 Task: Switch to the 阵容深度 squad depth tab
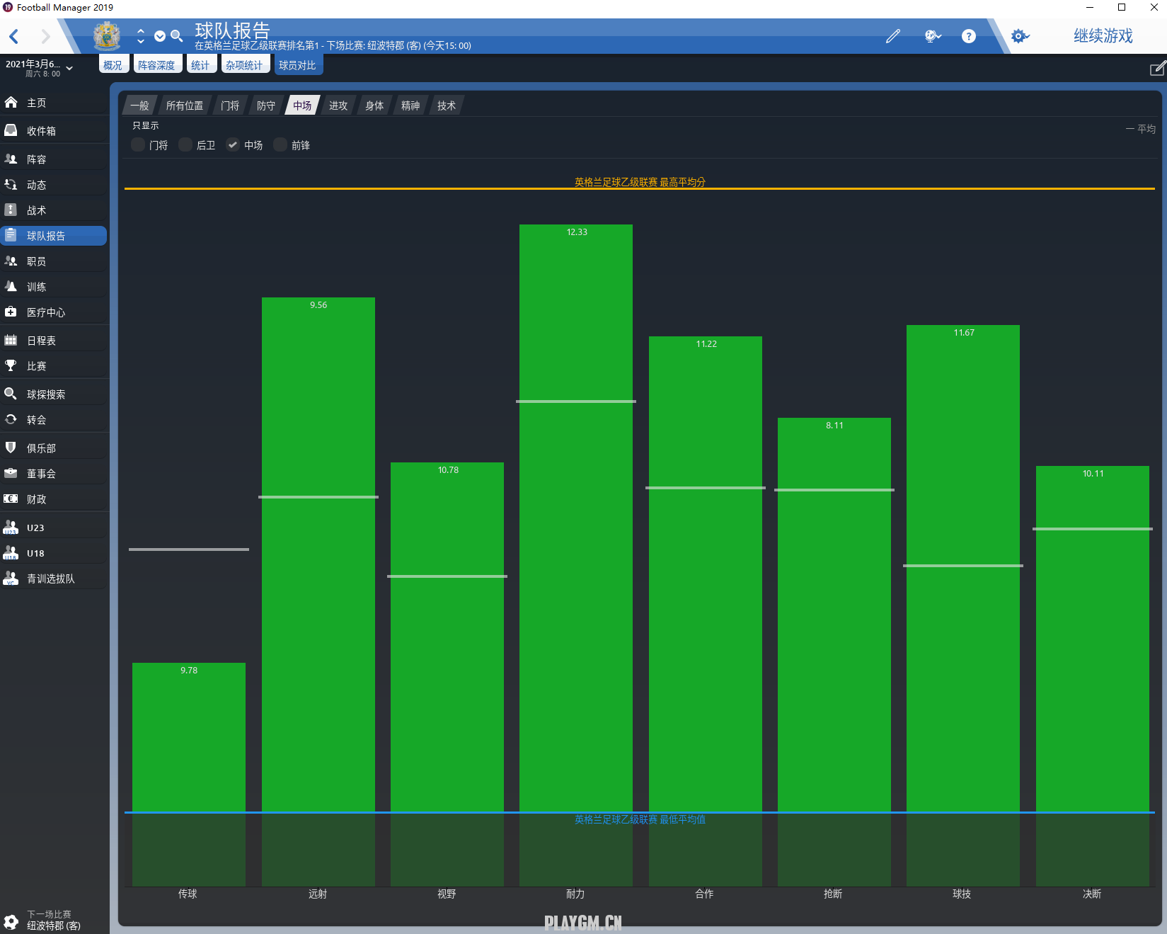tap(156, 65)
